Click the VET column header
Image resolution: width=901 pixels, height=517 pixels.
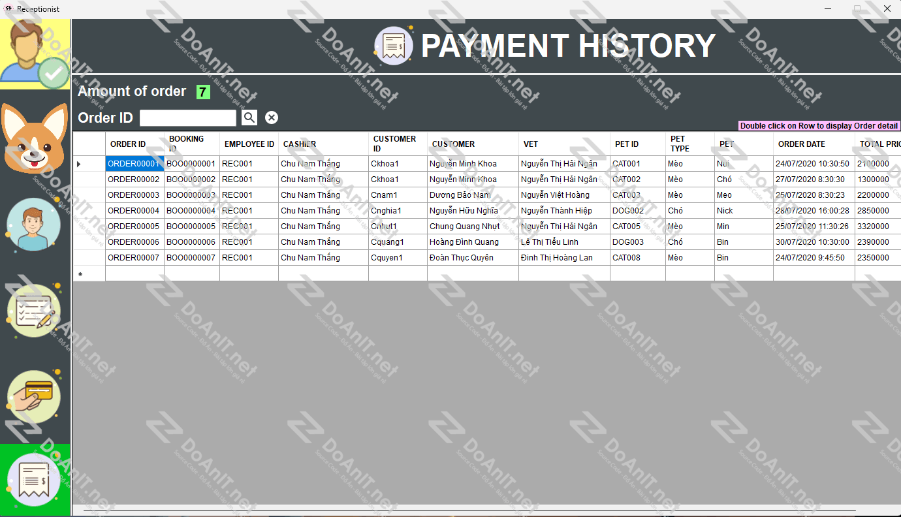[x=564, y=144]
